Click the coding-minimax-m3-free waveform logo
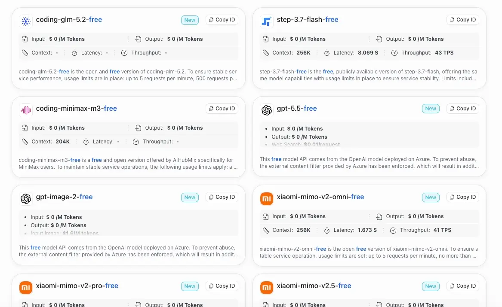The image size is (502, 307). coord(26,110)
